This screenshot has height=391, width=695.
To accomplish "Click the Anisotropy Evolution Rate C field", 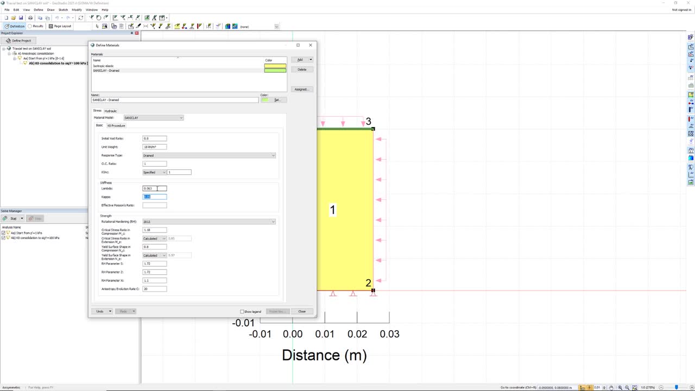I will (x=155, y=289).
